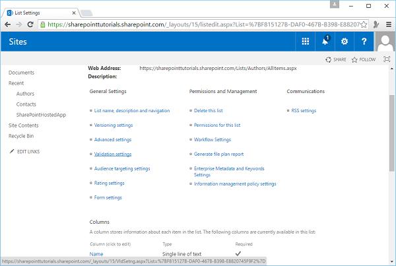Viewport: 396px width, 266px height.
Task: Click the help question mark icon
Action: coord(364,42)
